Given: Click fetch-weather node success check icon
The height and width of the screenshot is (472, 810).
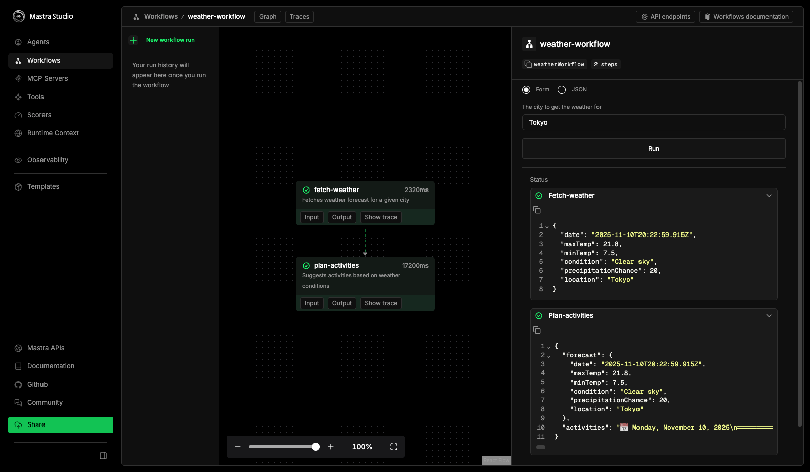Looking at the screenshot, I should [x=306, y=190].
